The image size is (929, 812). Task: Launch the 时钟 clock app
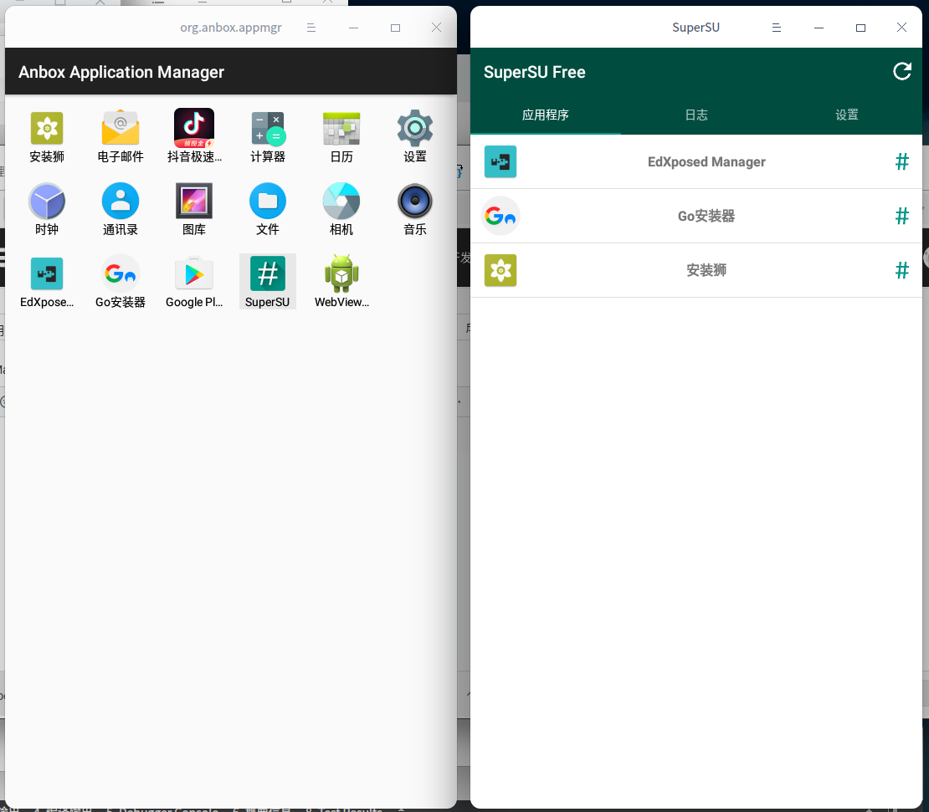(x=47, y=210)
